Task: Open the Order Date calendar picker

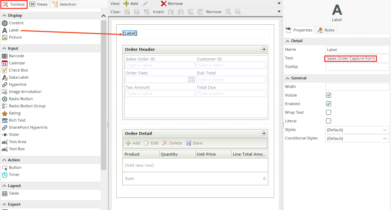Action: click(191, 79)
